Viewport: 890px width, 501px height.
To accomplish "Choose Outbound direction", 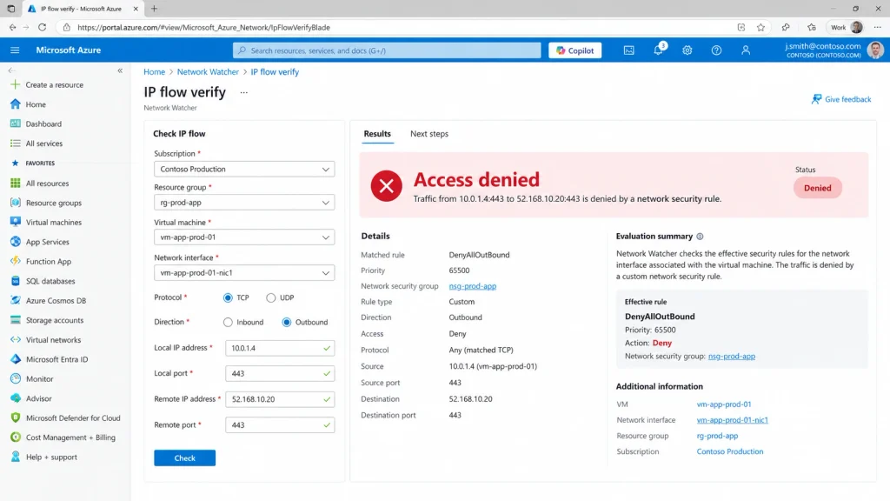I will coord(287,322).
